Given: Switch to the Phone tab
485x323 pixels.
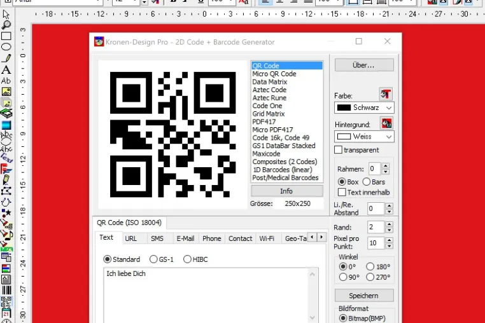Looking at the screenshot, I should tap(212, 238).
